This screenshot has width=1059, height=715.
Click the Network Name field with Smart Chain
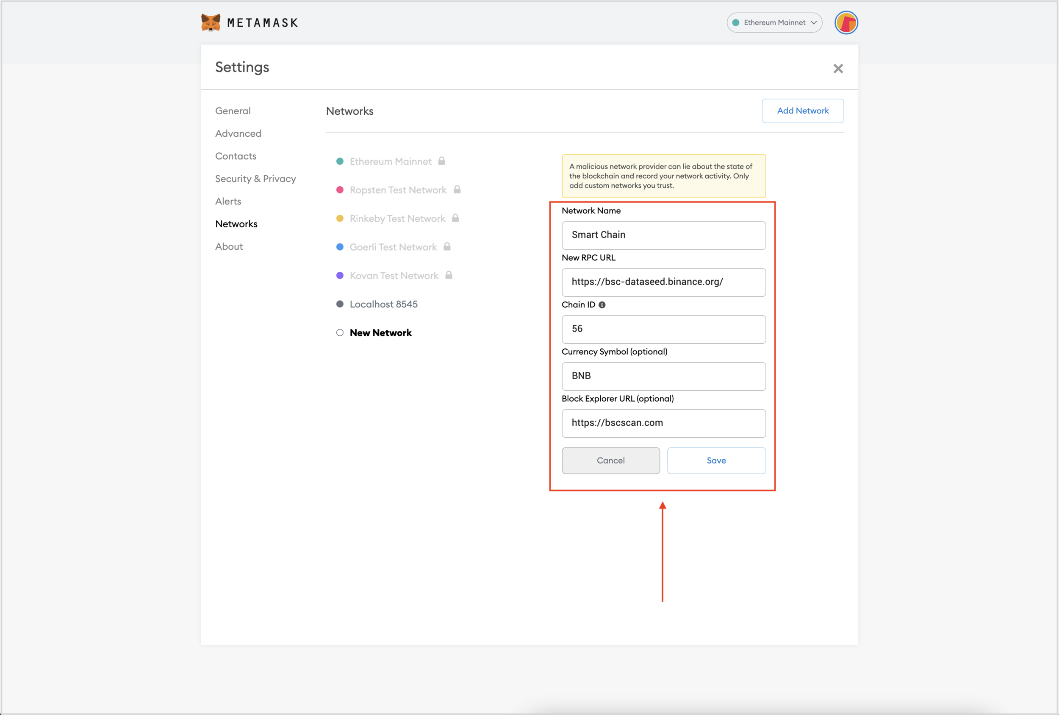(x=663, y=235)
